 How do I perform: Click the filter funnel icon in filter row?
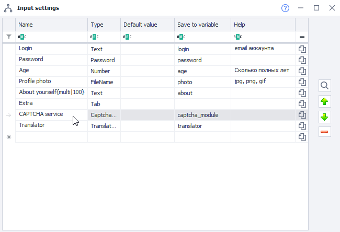click(8, 37)
